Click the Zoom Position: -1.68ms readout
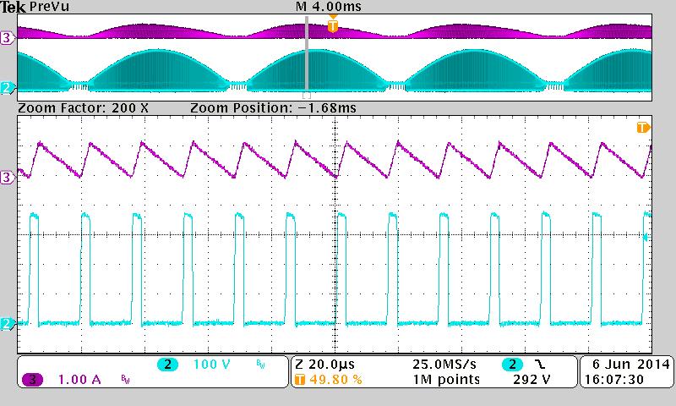 point(273,108)
